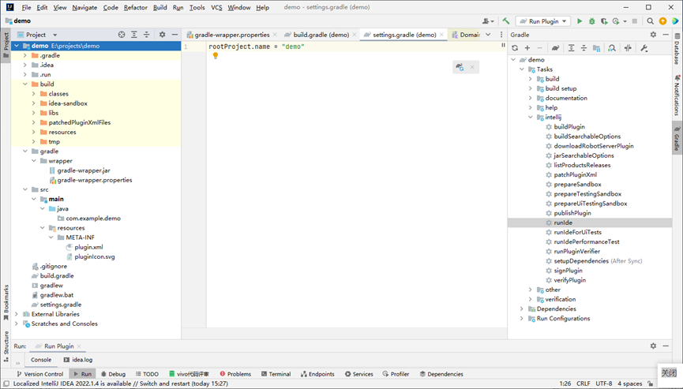Click the Analyze Dependencies icon
This screenshot has height=389, width=683.
click(x=612, y=48)
